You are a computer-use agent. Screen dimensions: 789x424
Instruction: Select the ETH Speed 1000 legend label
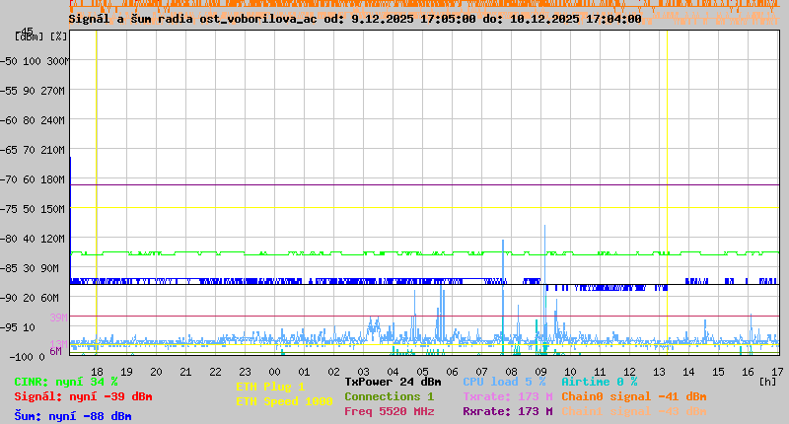(x=284, y=401)
